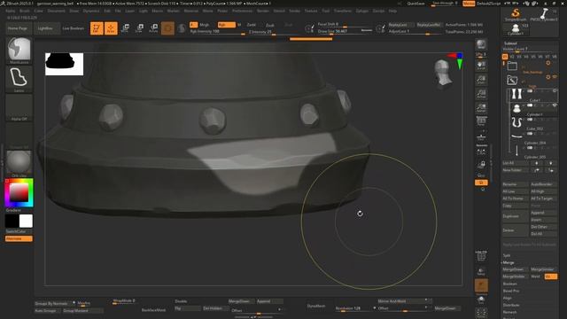The width and height of the screenshot is (567, 319).
Task: Click the QuickSave button
Action: pos(416,4)
